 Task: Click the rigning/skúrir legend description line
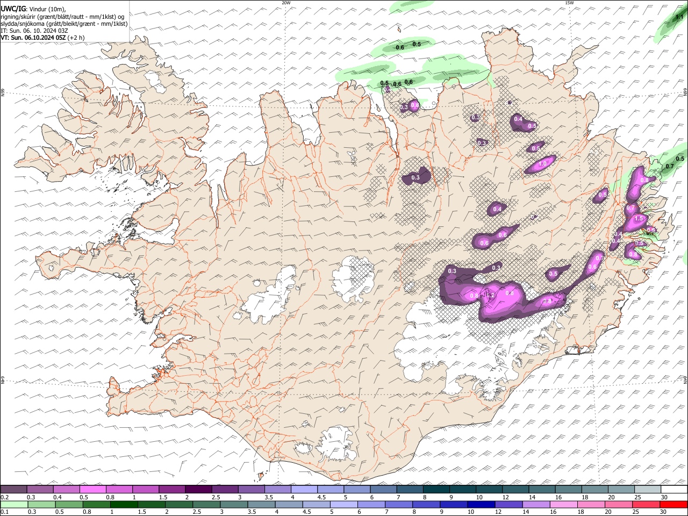[62, 17]
